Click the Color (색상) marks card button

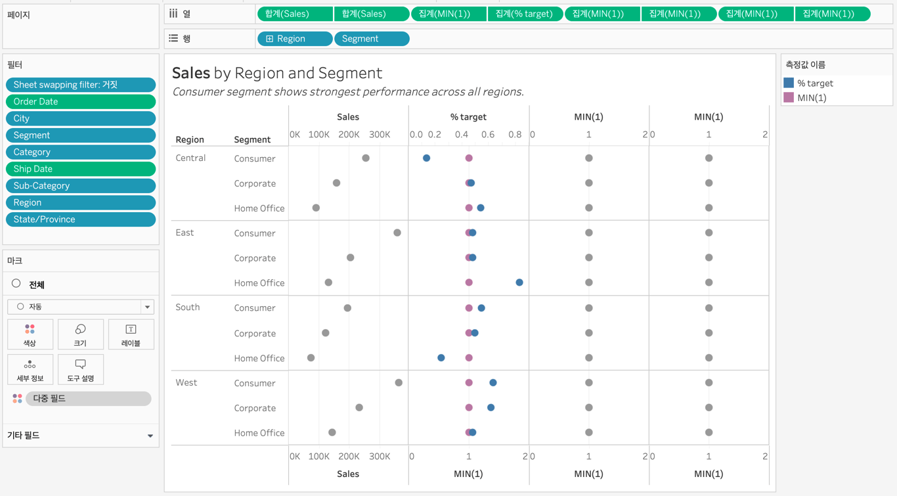click(30, 334)
